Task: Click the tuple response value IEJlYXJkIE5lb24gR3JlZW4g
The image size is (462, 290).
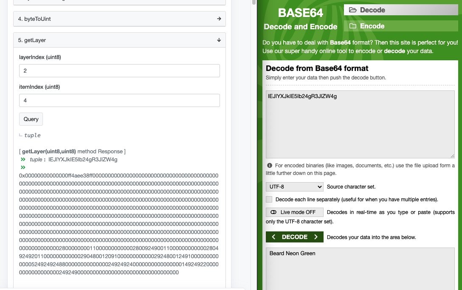Action: click(83, 160)
